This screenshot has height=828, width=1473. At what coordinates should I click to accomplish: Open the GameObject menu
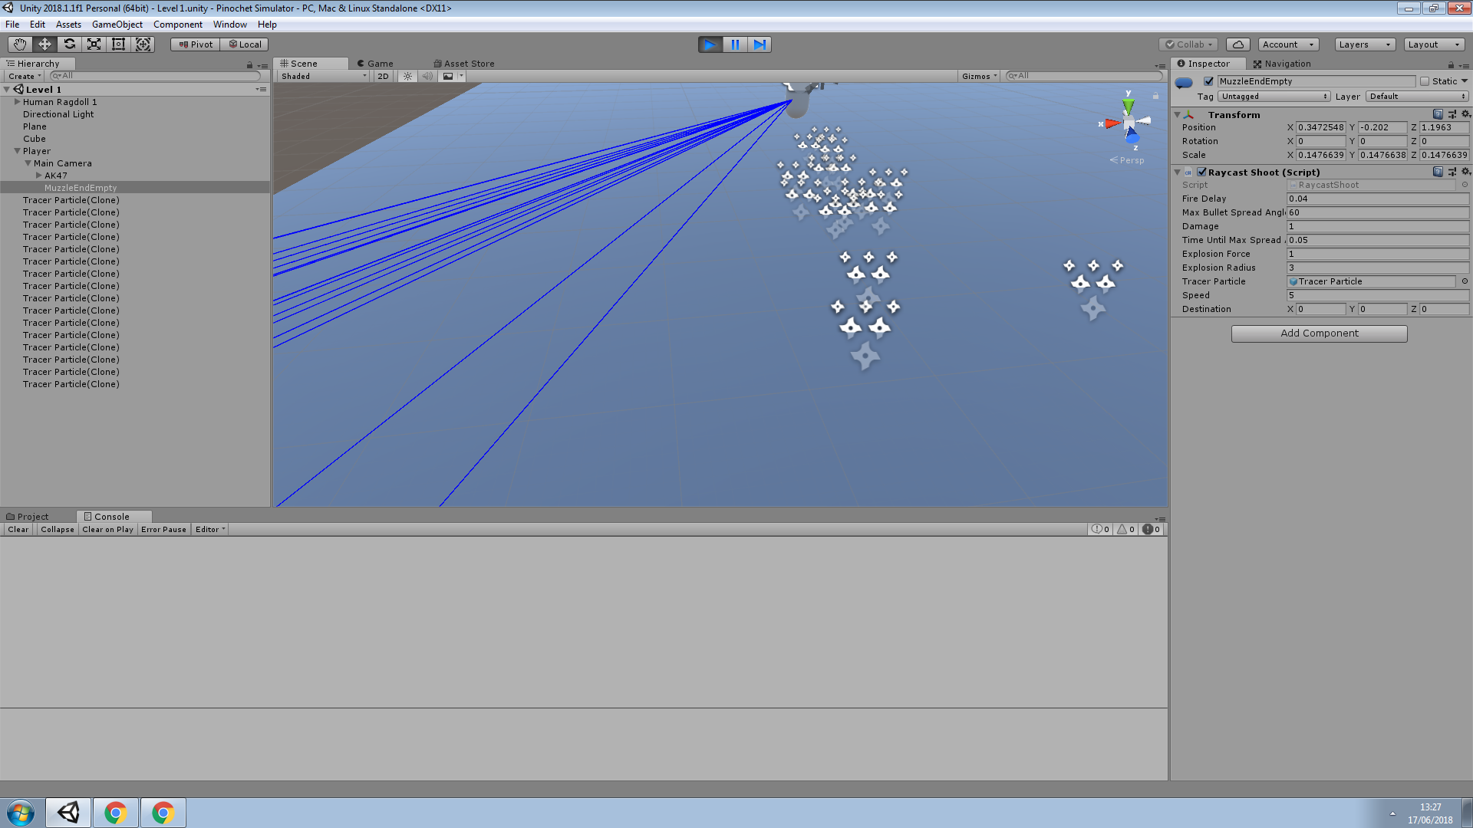117,25
